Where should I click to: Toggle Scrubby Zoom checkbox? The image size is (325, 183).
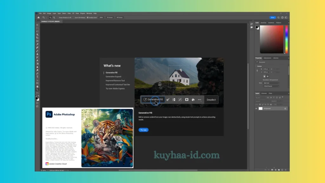[88, 18]
